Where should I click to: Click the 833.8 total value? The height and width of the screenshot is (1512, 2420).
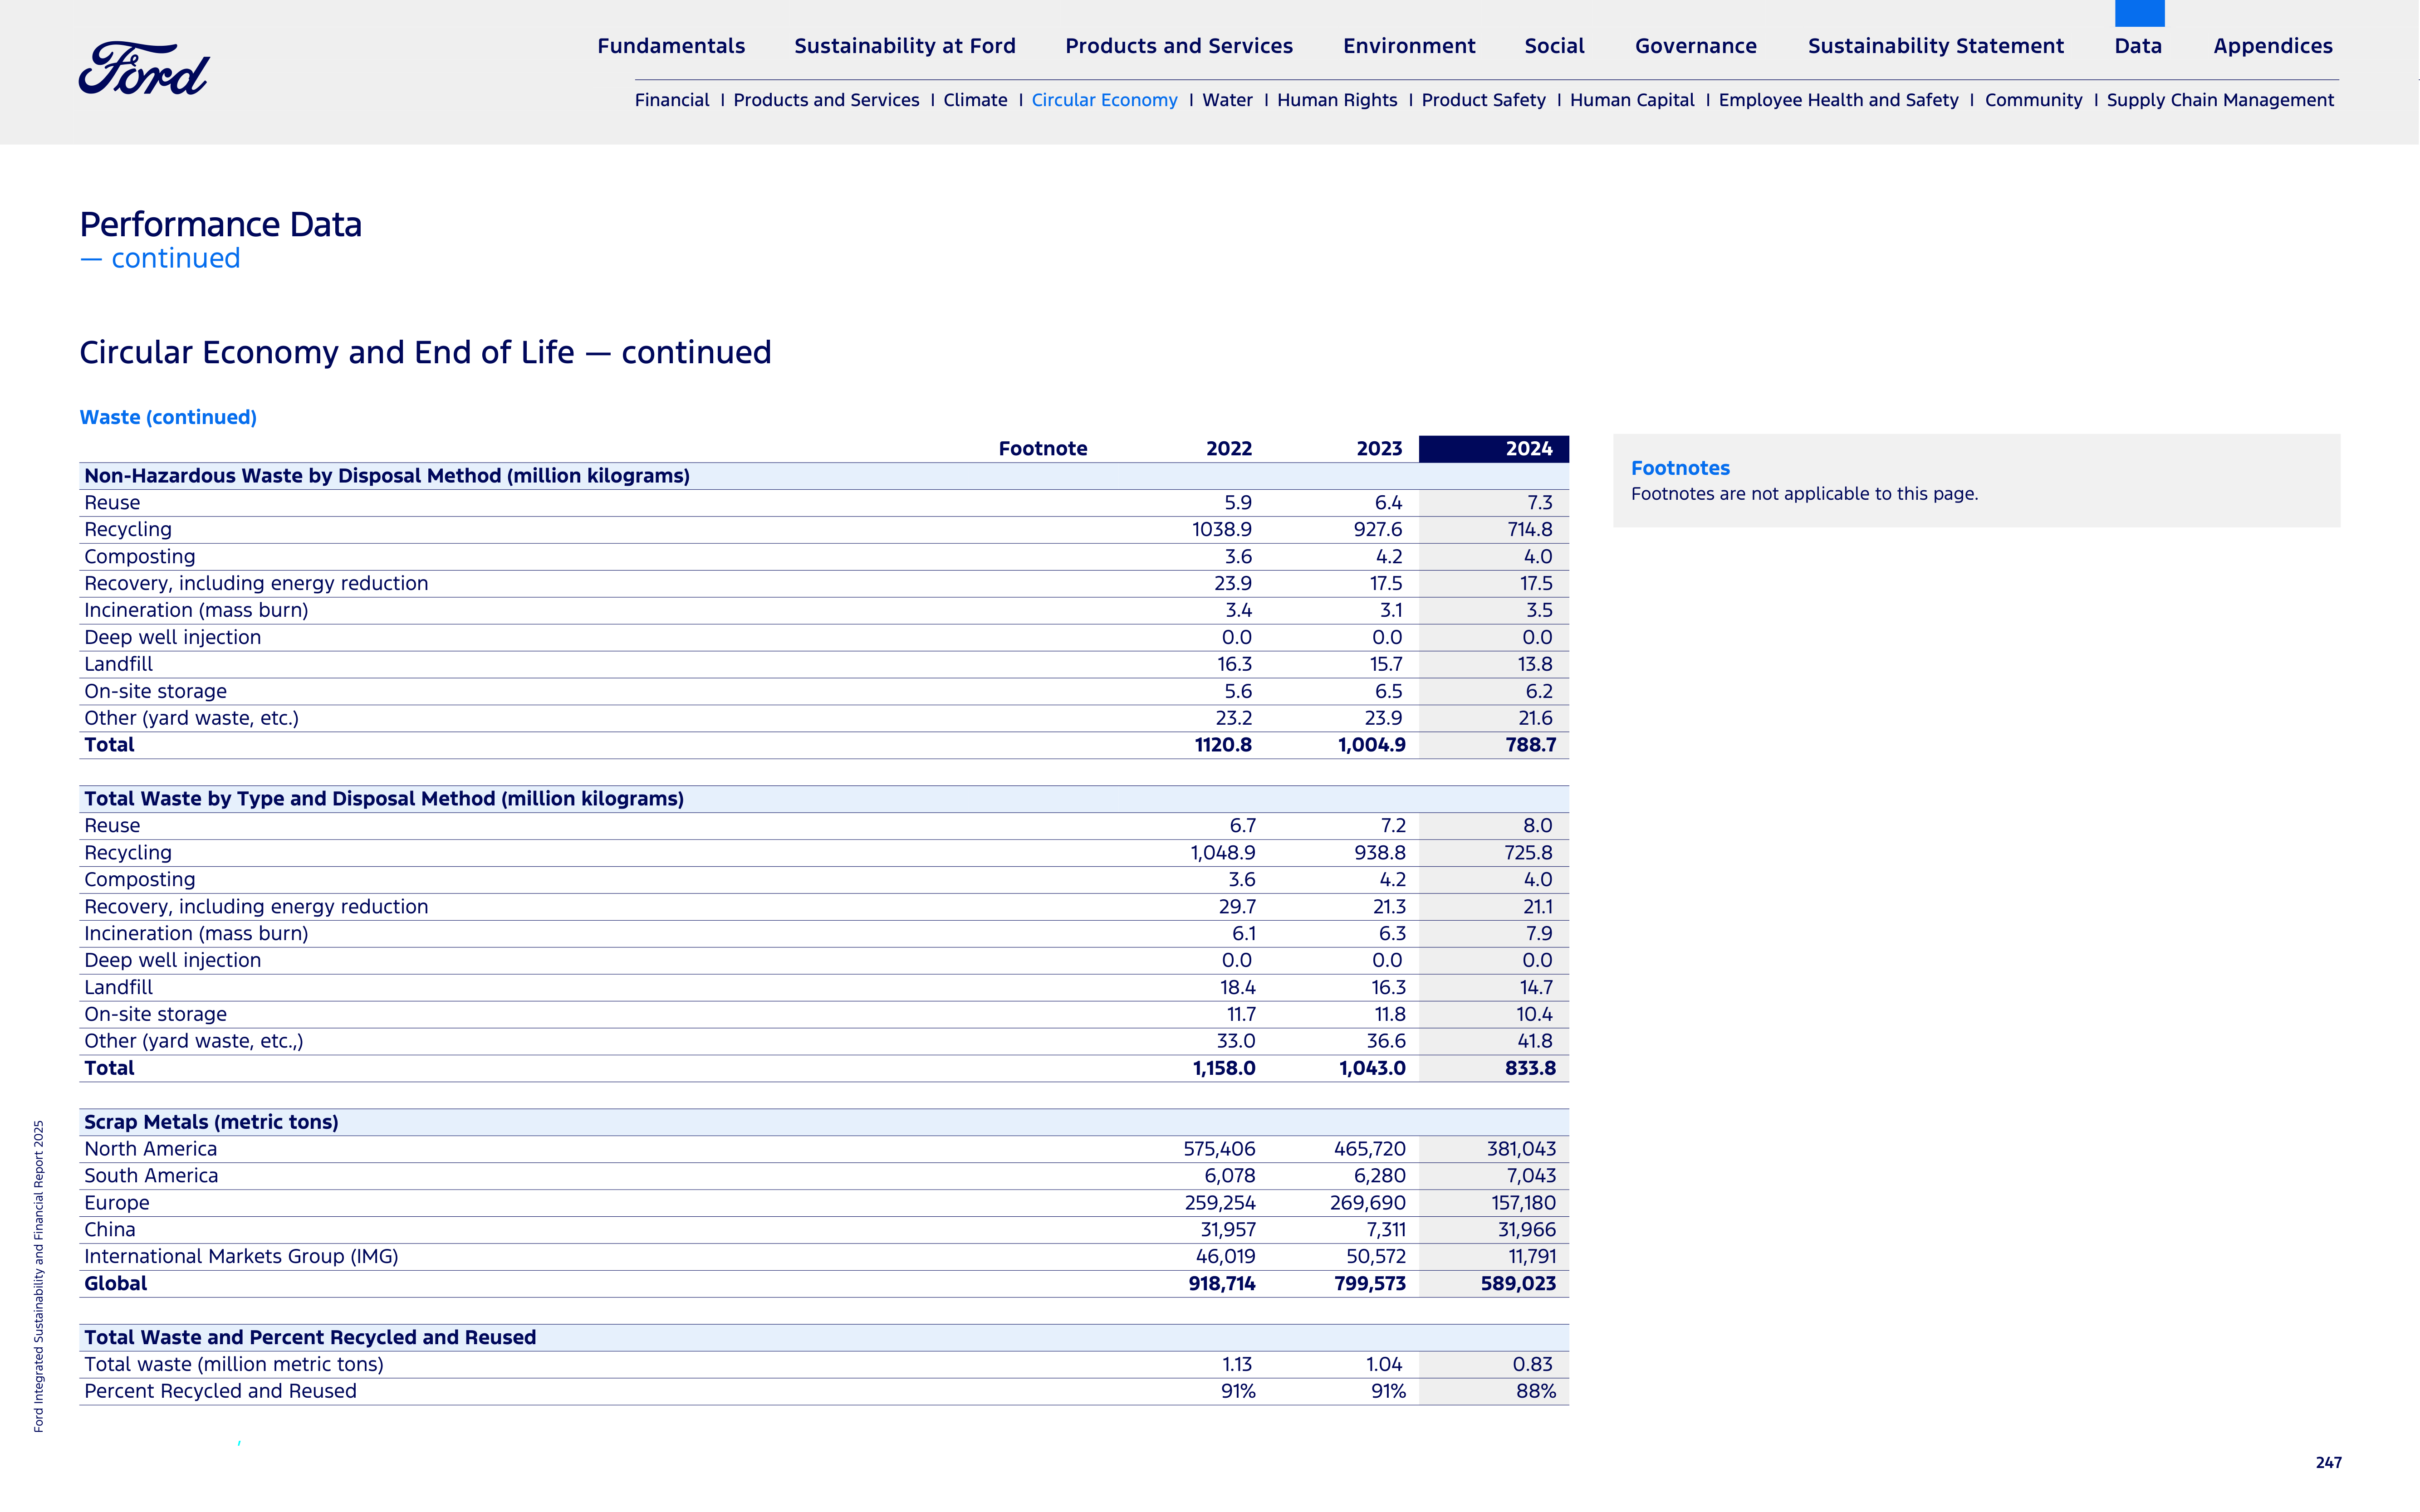pyautogui.click(x=1531, y=1068)
